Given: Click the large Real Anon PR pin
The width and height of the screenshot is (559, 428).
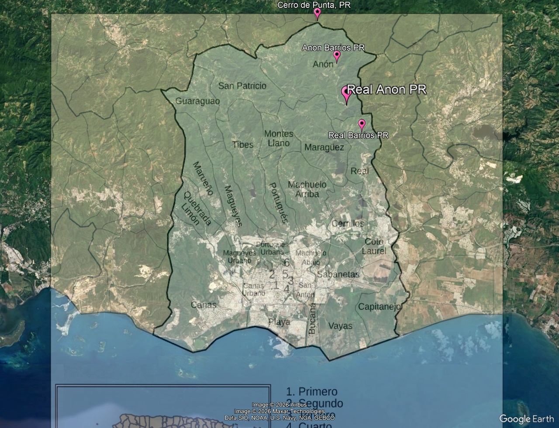Looking at the screenshot, I should (x=346, y=94).
